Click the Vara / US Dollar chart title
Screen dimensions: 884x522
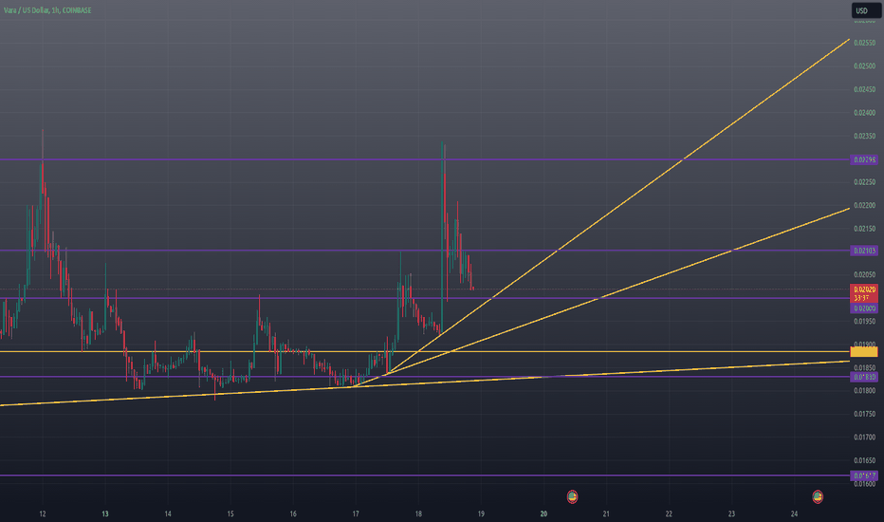(x=47, y=10)
